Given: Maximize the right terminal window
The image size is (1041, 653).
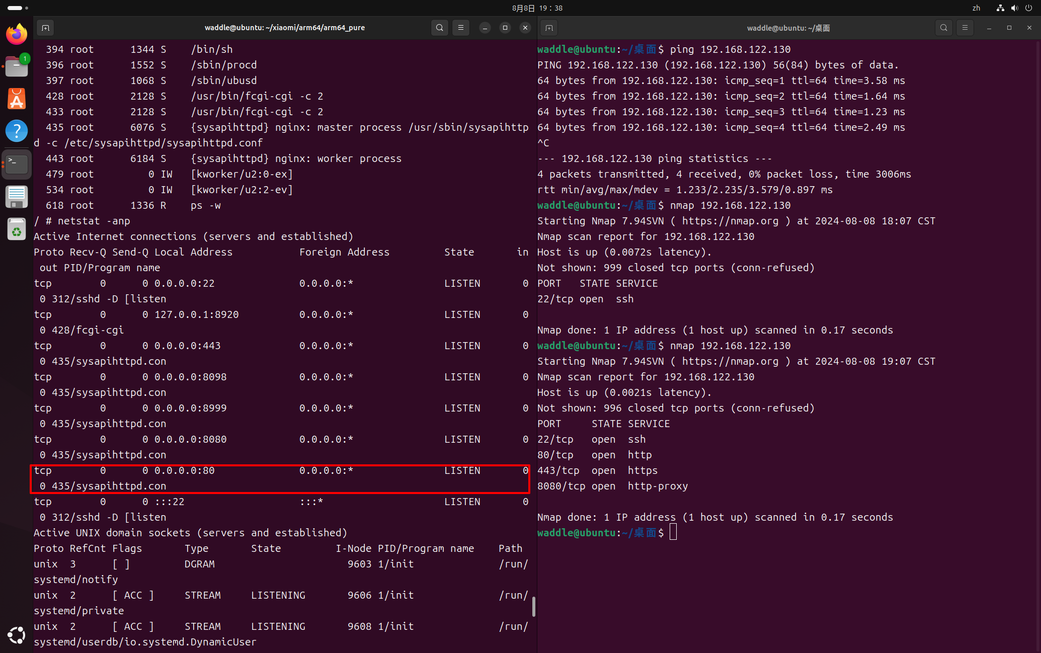Looking at the screenshot, I should 1009,28.
